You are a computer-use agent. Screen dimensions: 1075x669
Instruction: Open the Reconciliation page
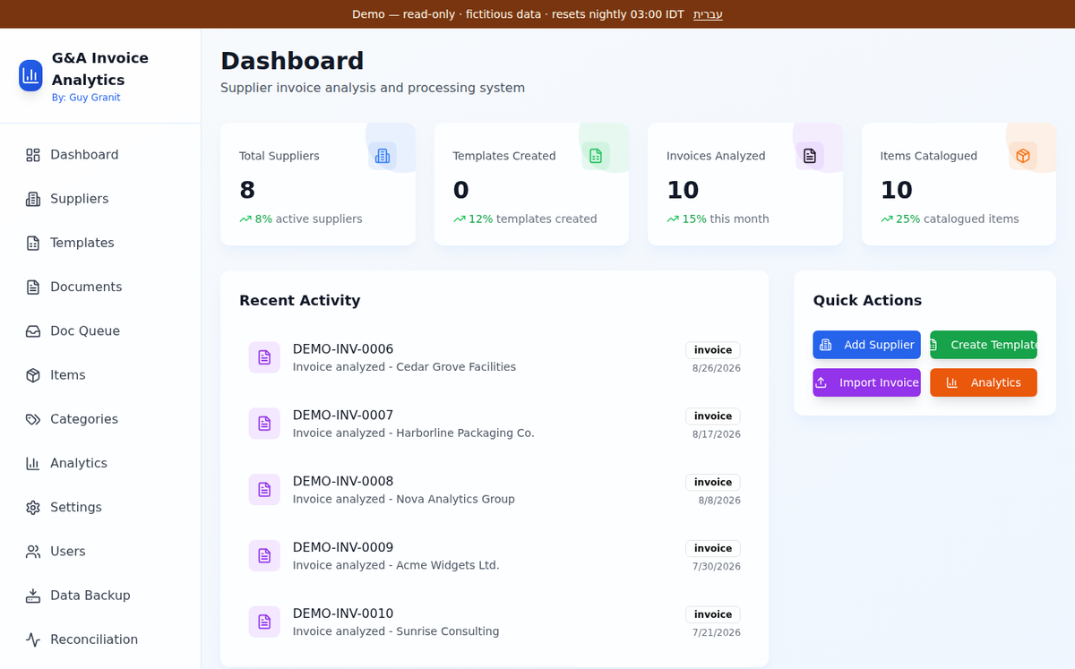click(100, 639)
